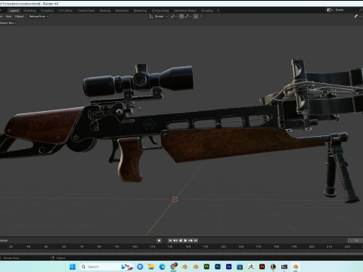The width and height of the screenshot is (363, 272).
Task: Open the Sculpting workspace tab
Action: pos(47,11)
